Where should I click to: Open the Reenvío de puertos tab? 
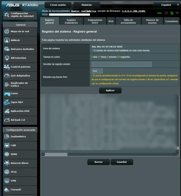152,21
